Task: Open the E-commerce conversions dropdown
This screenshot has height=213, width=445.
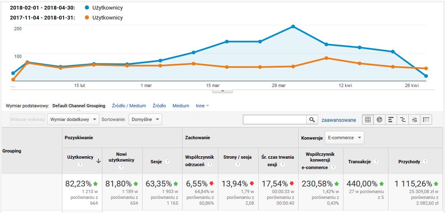Action: point(344,138)
